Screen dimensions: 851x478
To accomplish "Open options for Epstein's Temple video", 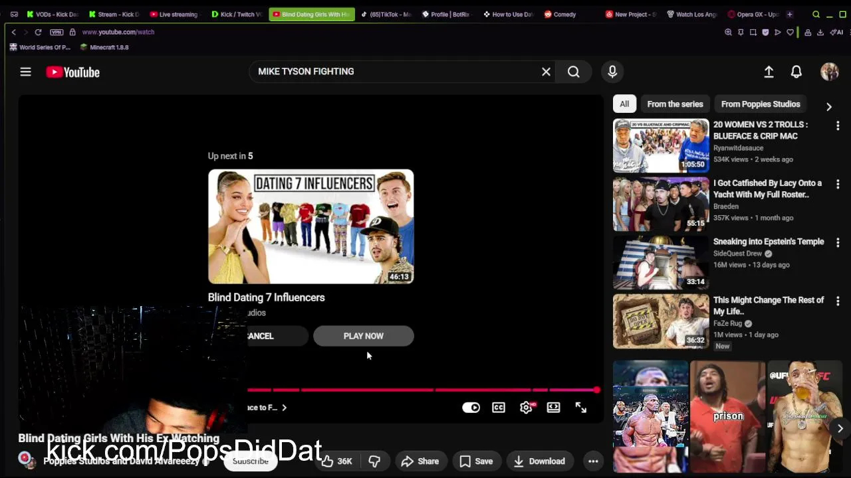I will 838,242.
